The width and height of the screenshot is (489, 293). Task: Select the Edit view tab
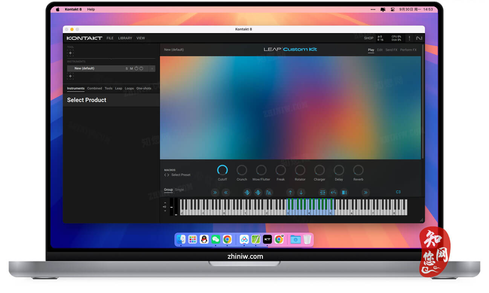click(x=380, y=50)
